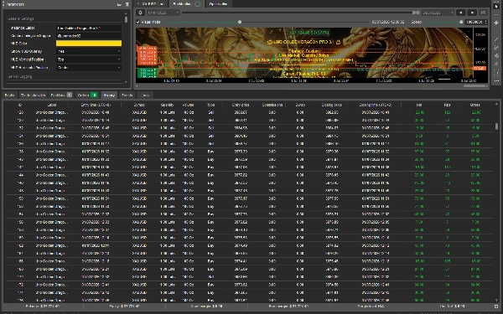Viewport: 503px width, 314px height.
Task: Sort by Closing price column header
Action: click(331, 105)
